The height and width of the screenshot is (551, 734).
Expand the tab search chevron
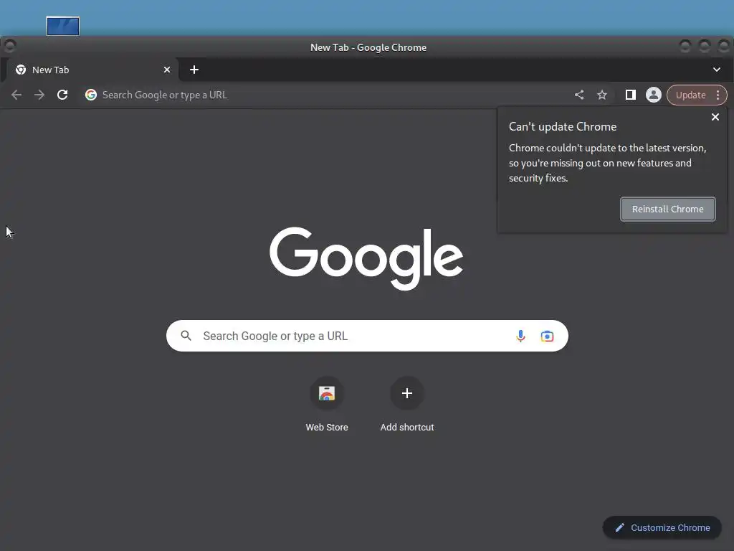(x=717, y=70)
